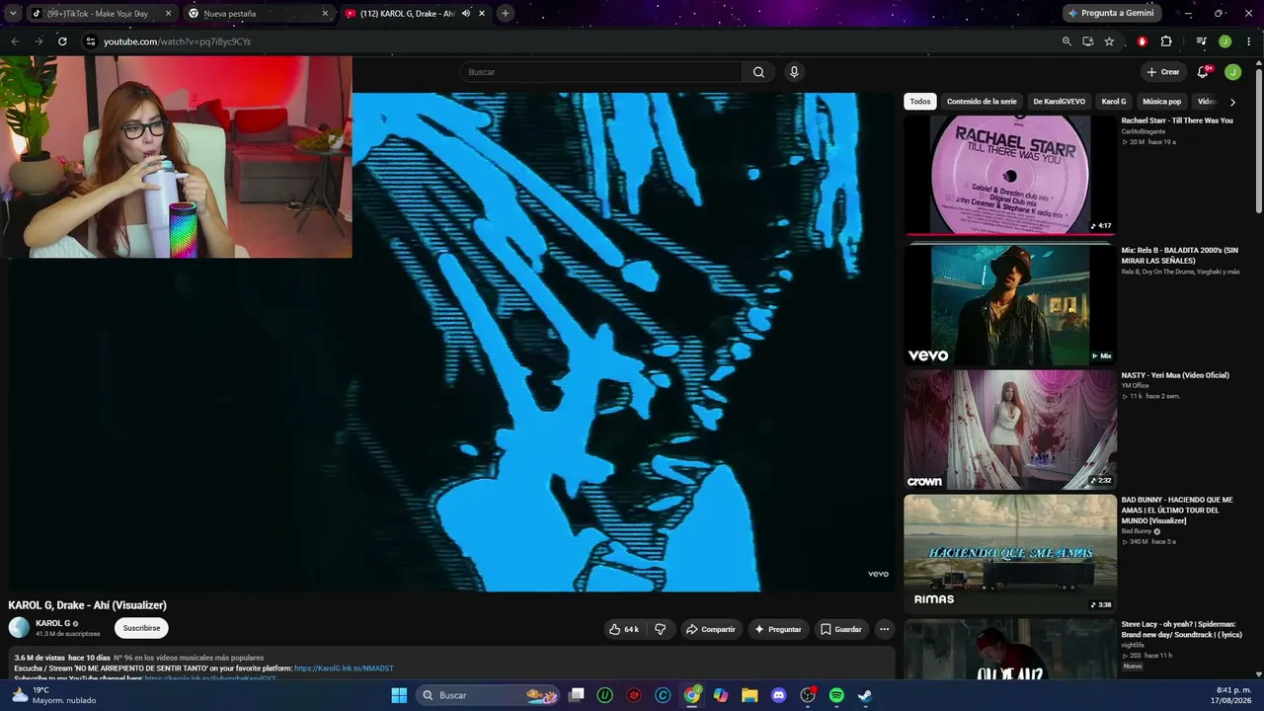Open the Rachael Starr video thumbnail
Image resolution: width=1264 pixels, height=711 pixels.
tap(1009, 175)
